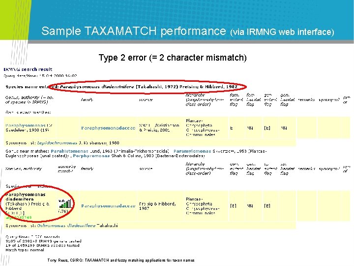
Task: Click the 'Genus, authority' column header
Action: point(29,100)
